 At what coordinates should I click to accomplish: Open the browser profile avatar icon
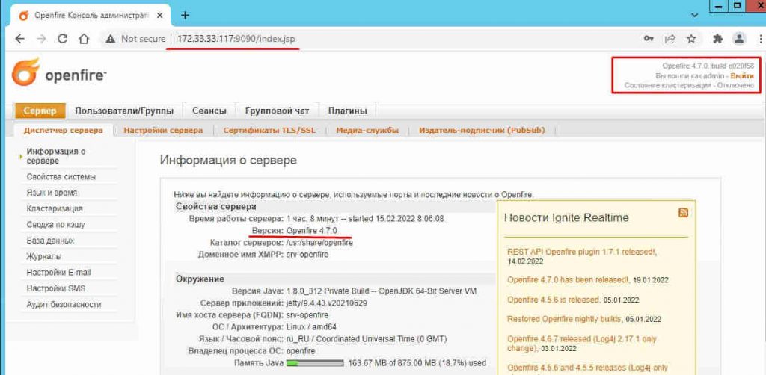(739, 39)
